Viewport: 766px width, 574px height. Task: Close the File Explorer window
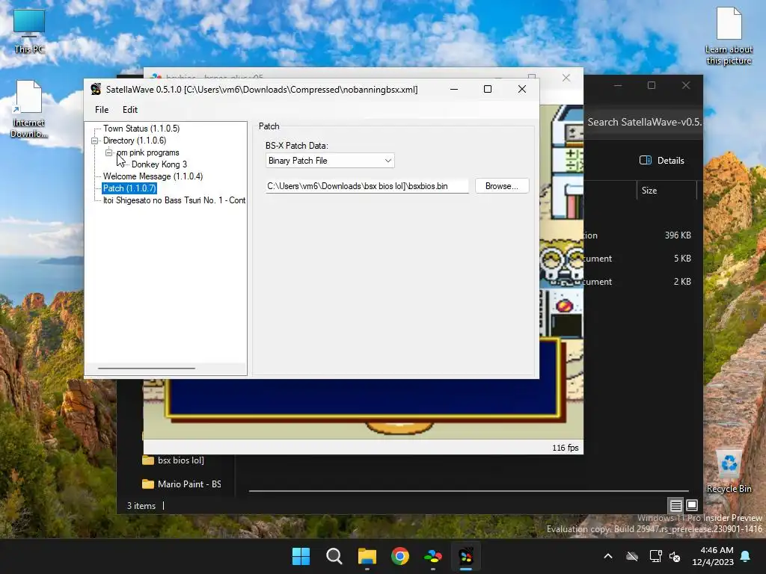pyautogui.click(x=686, y=85)
